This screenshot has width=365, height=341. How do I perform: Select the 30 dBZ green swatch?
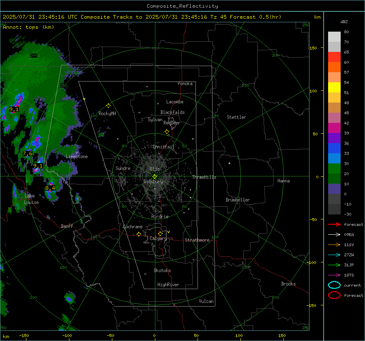pyautogui.click(x=334, y=169)
